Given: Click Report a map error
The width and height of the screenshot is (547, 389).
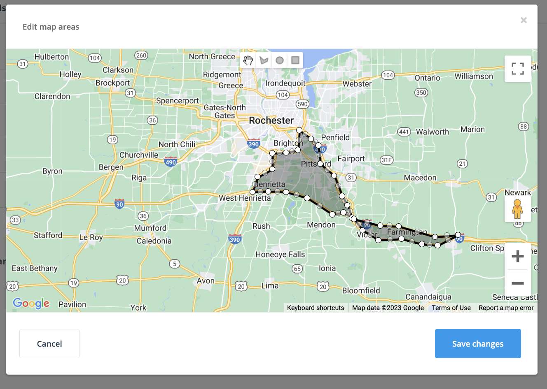Looking at the screenshot, I should click(x=506, y=308).
